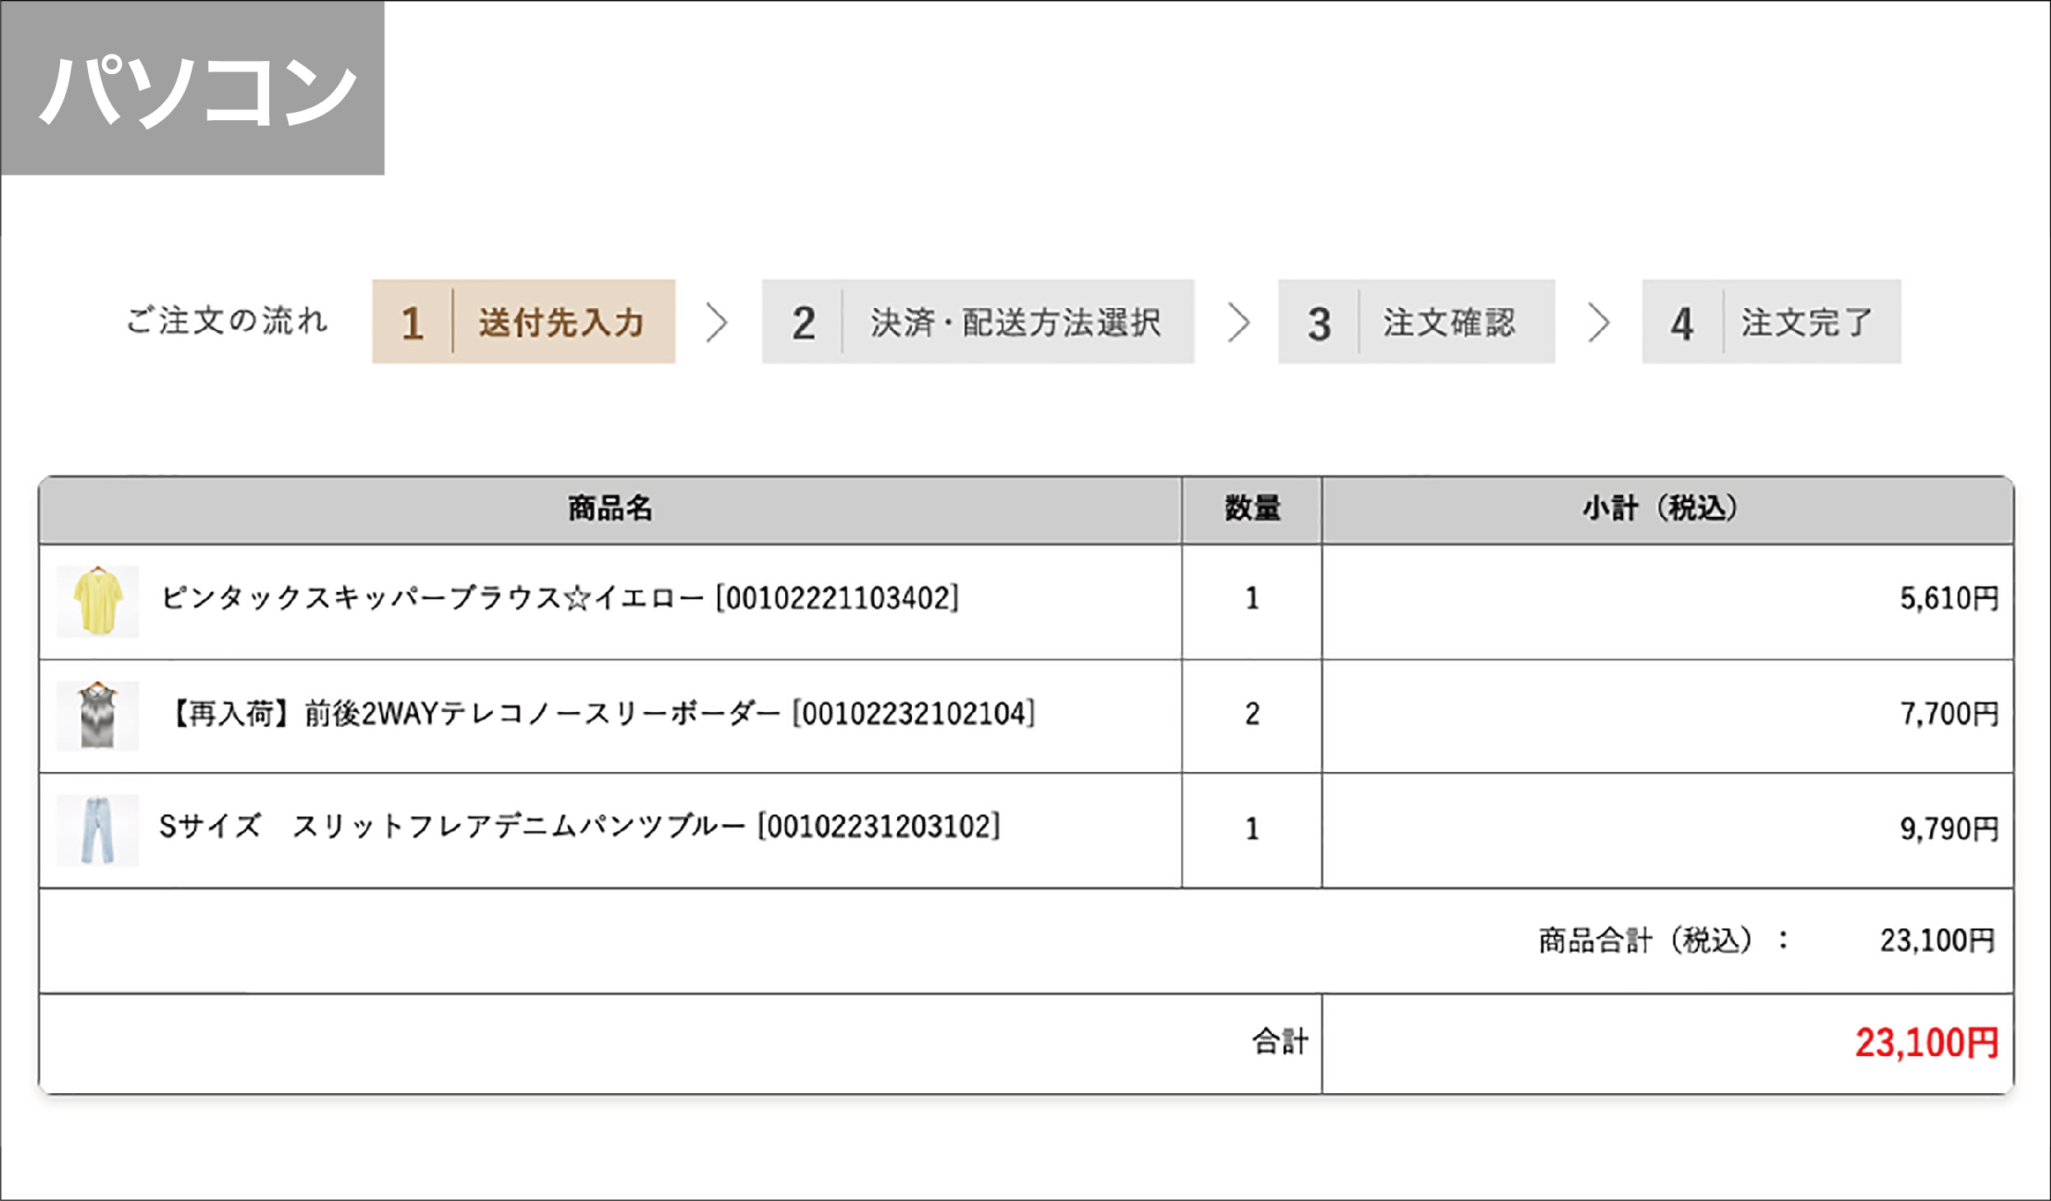The width and height of the screenshot is (2051, 1201).
Task: Click the パソコン label banner
Action: (x=193, y=88)
